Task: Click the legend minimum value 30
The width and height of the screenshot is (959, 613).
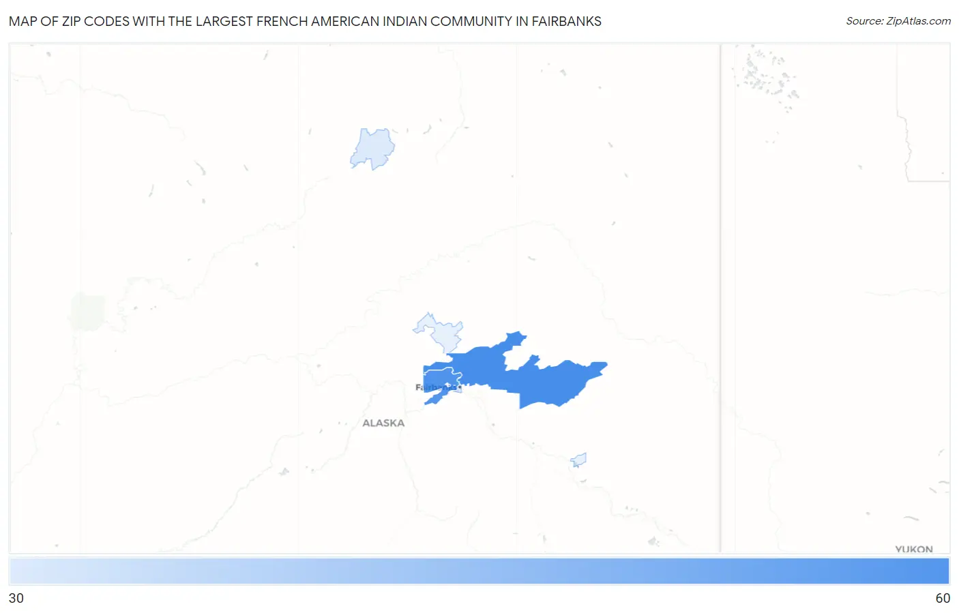Action: point(16,598)
